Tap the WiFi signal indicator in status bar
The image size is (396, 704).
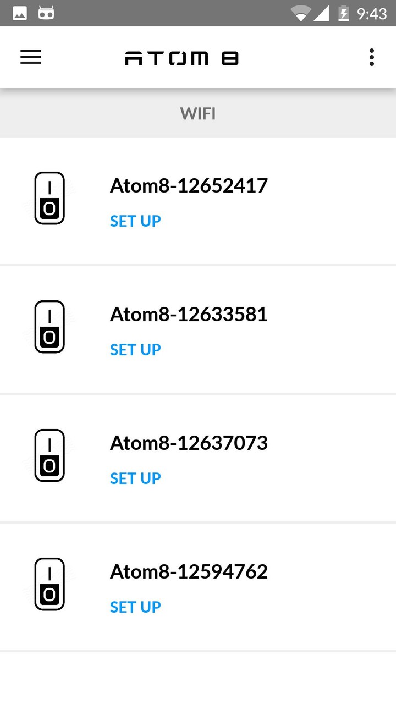coord(300,13)
